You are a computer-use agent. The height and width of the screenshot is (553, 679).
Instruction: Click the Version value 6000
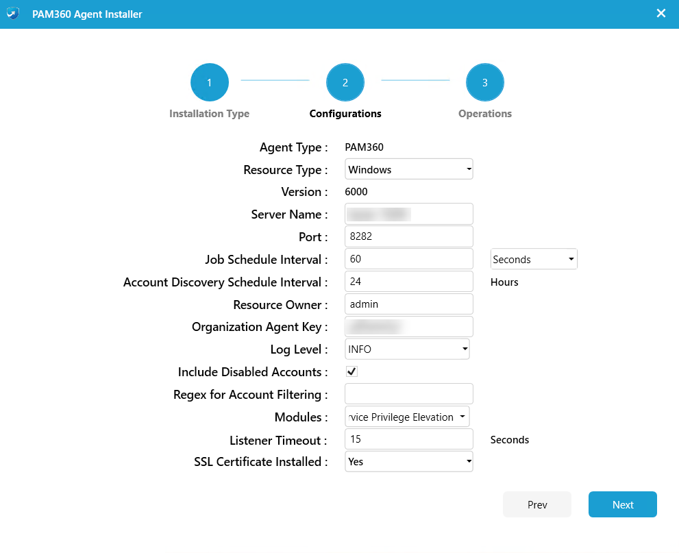tap(356, 192)
